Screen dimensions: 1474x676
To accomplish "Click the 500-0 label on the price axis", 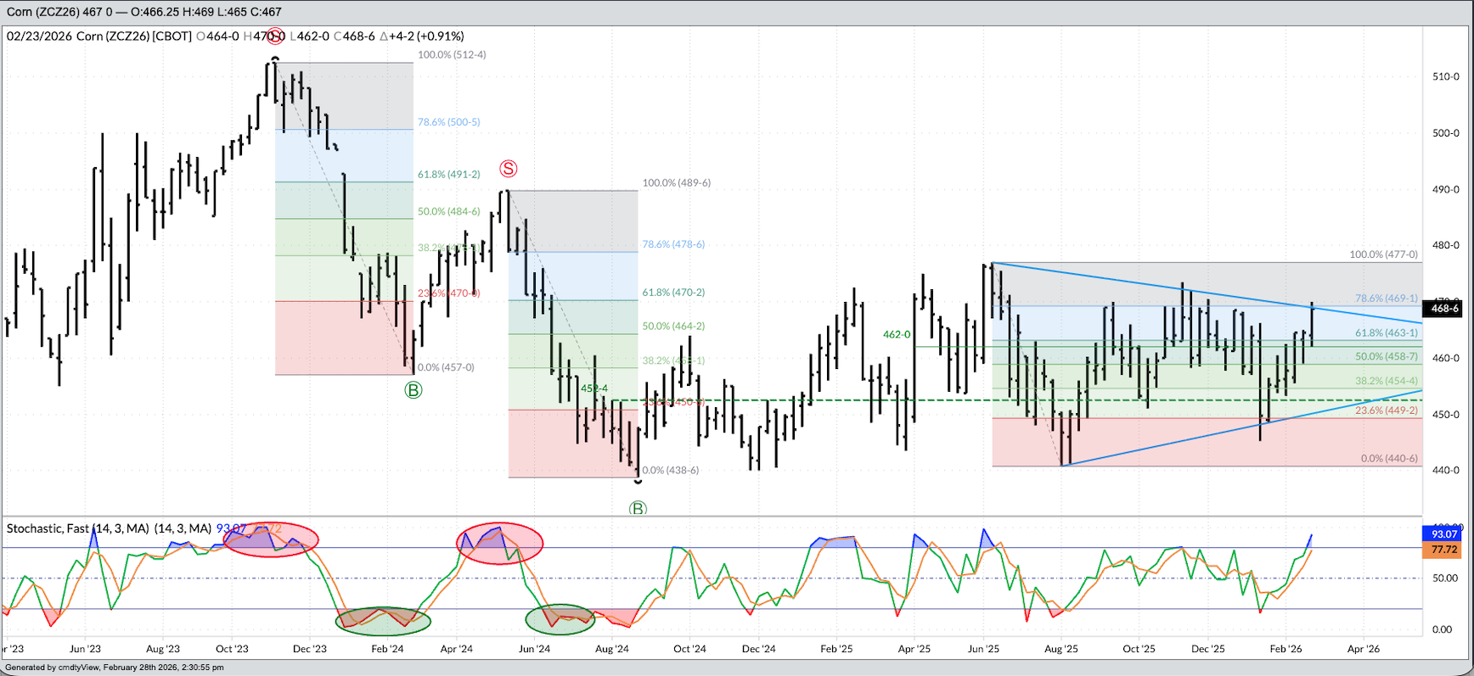I will pyautogui.click(x=1445, y=133).
